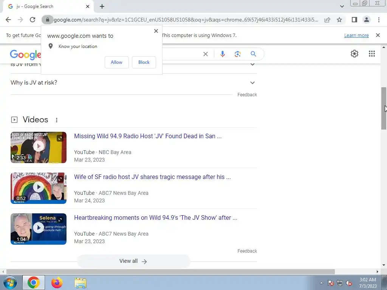
Task: Open 'Wife of SF radio host JV' link
Action: [x=153, y=177]
